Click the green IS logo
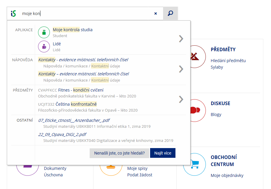This screenshot has width=271, height=189. [13, 14]
